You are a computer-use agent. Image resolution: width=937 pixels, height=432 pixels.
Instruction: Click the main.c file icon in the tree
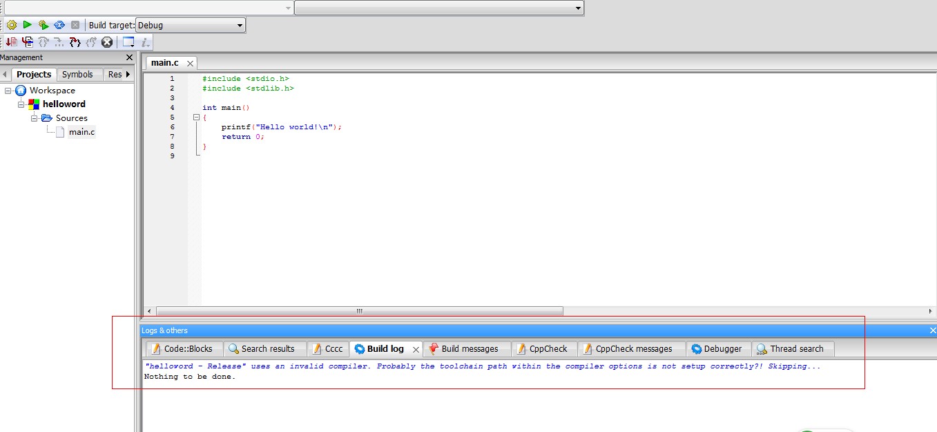(60, 132)
